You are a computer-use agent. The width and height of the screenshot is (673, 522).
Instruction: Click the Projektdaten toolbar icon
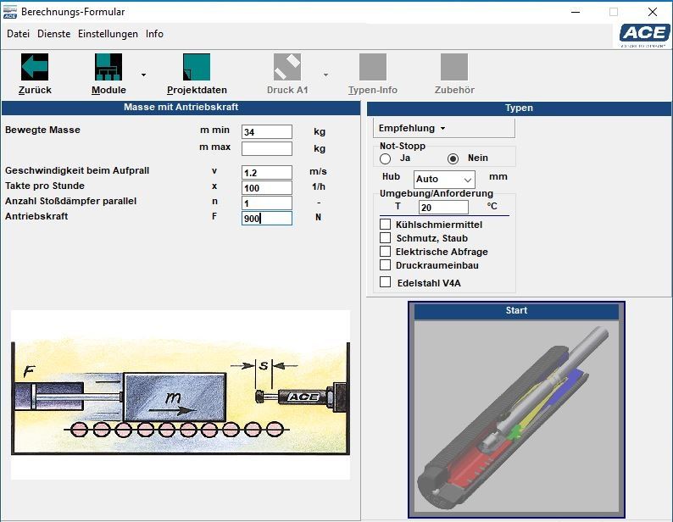[197, 67]
